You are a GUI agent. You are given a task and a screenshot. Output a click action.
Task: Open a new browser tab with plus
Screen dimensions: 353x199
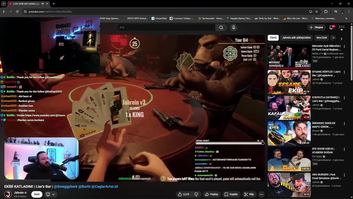tap(54, 4)
